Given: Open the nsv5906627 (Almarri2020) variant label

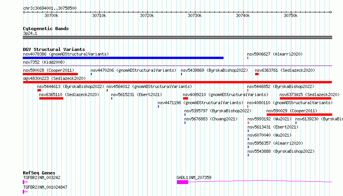Looking at the screenshot, I should (275, 54).
